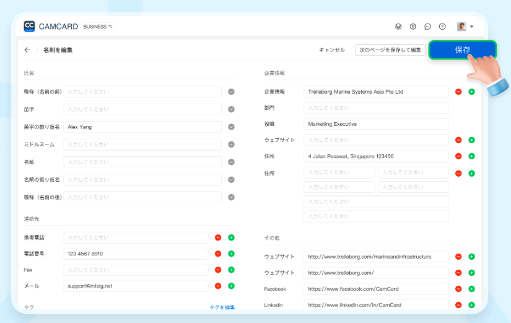Click the 4 Jalan Pesawat address field
Viewport: 511px width, 323px height.
click(376, 156)
